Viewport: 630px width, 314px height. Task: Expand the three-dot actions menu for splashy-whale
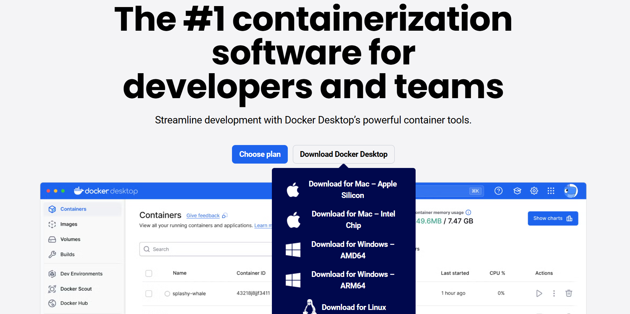click(x=554, y=293)
